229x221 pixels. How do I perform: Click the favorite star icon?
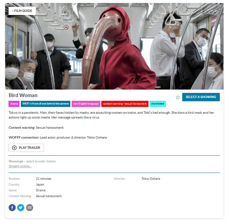click(177, 97)
